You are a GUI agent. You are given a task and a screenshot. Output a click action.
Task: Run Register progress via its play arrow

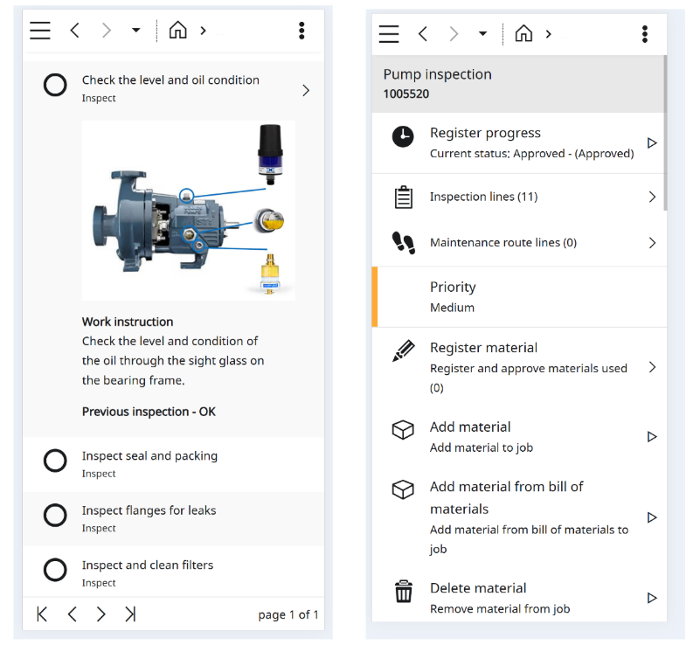pos(652,142)
